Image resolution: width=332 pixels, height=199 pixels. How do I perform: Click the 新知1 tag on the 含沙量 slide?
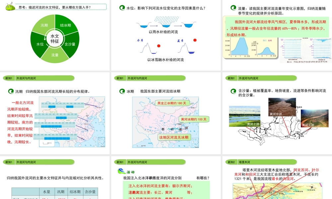click(231, 78)
